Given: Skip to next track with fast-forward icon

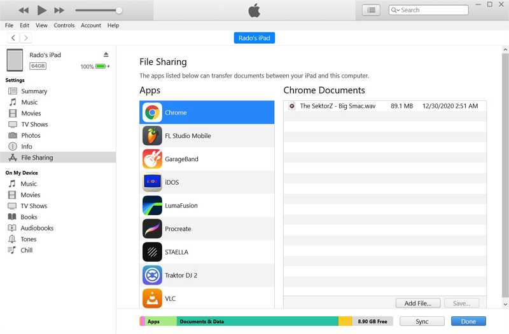Looking at the screenshot, I should click(x=59, y=10).
